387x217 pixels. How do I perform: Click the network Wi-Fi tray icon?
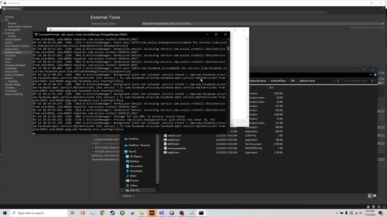(356, 213)
